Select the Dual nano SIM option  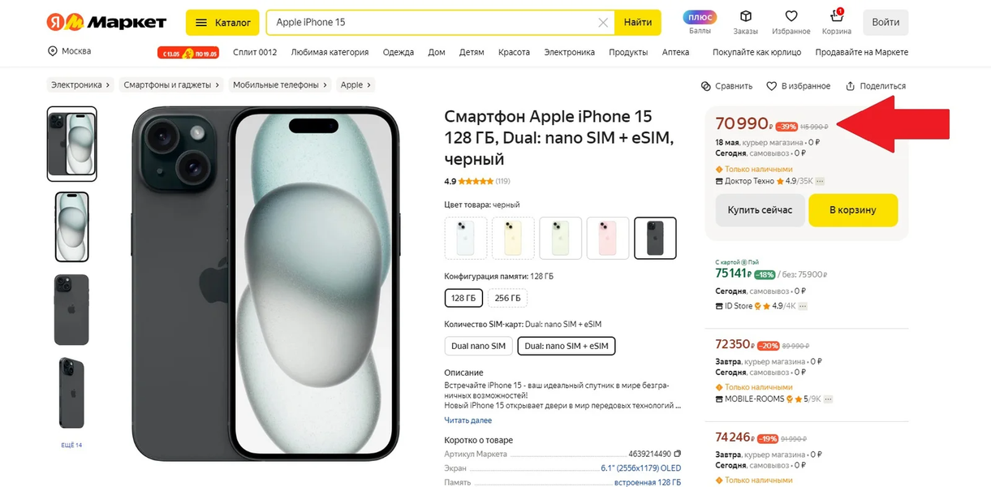coord(478,346)
